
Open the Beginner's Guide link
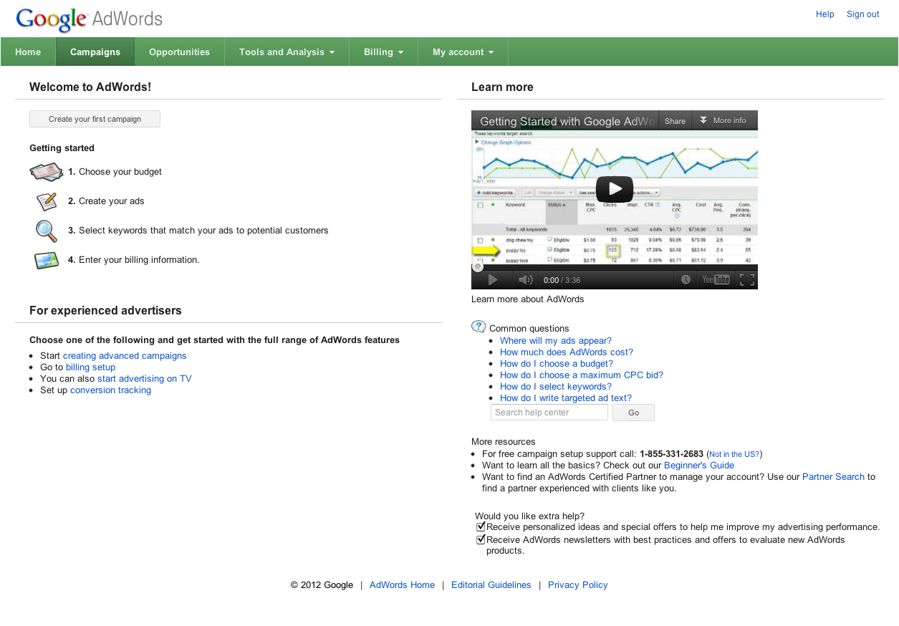(699, 466)
